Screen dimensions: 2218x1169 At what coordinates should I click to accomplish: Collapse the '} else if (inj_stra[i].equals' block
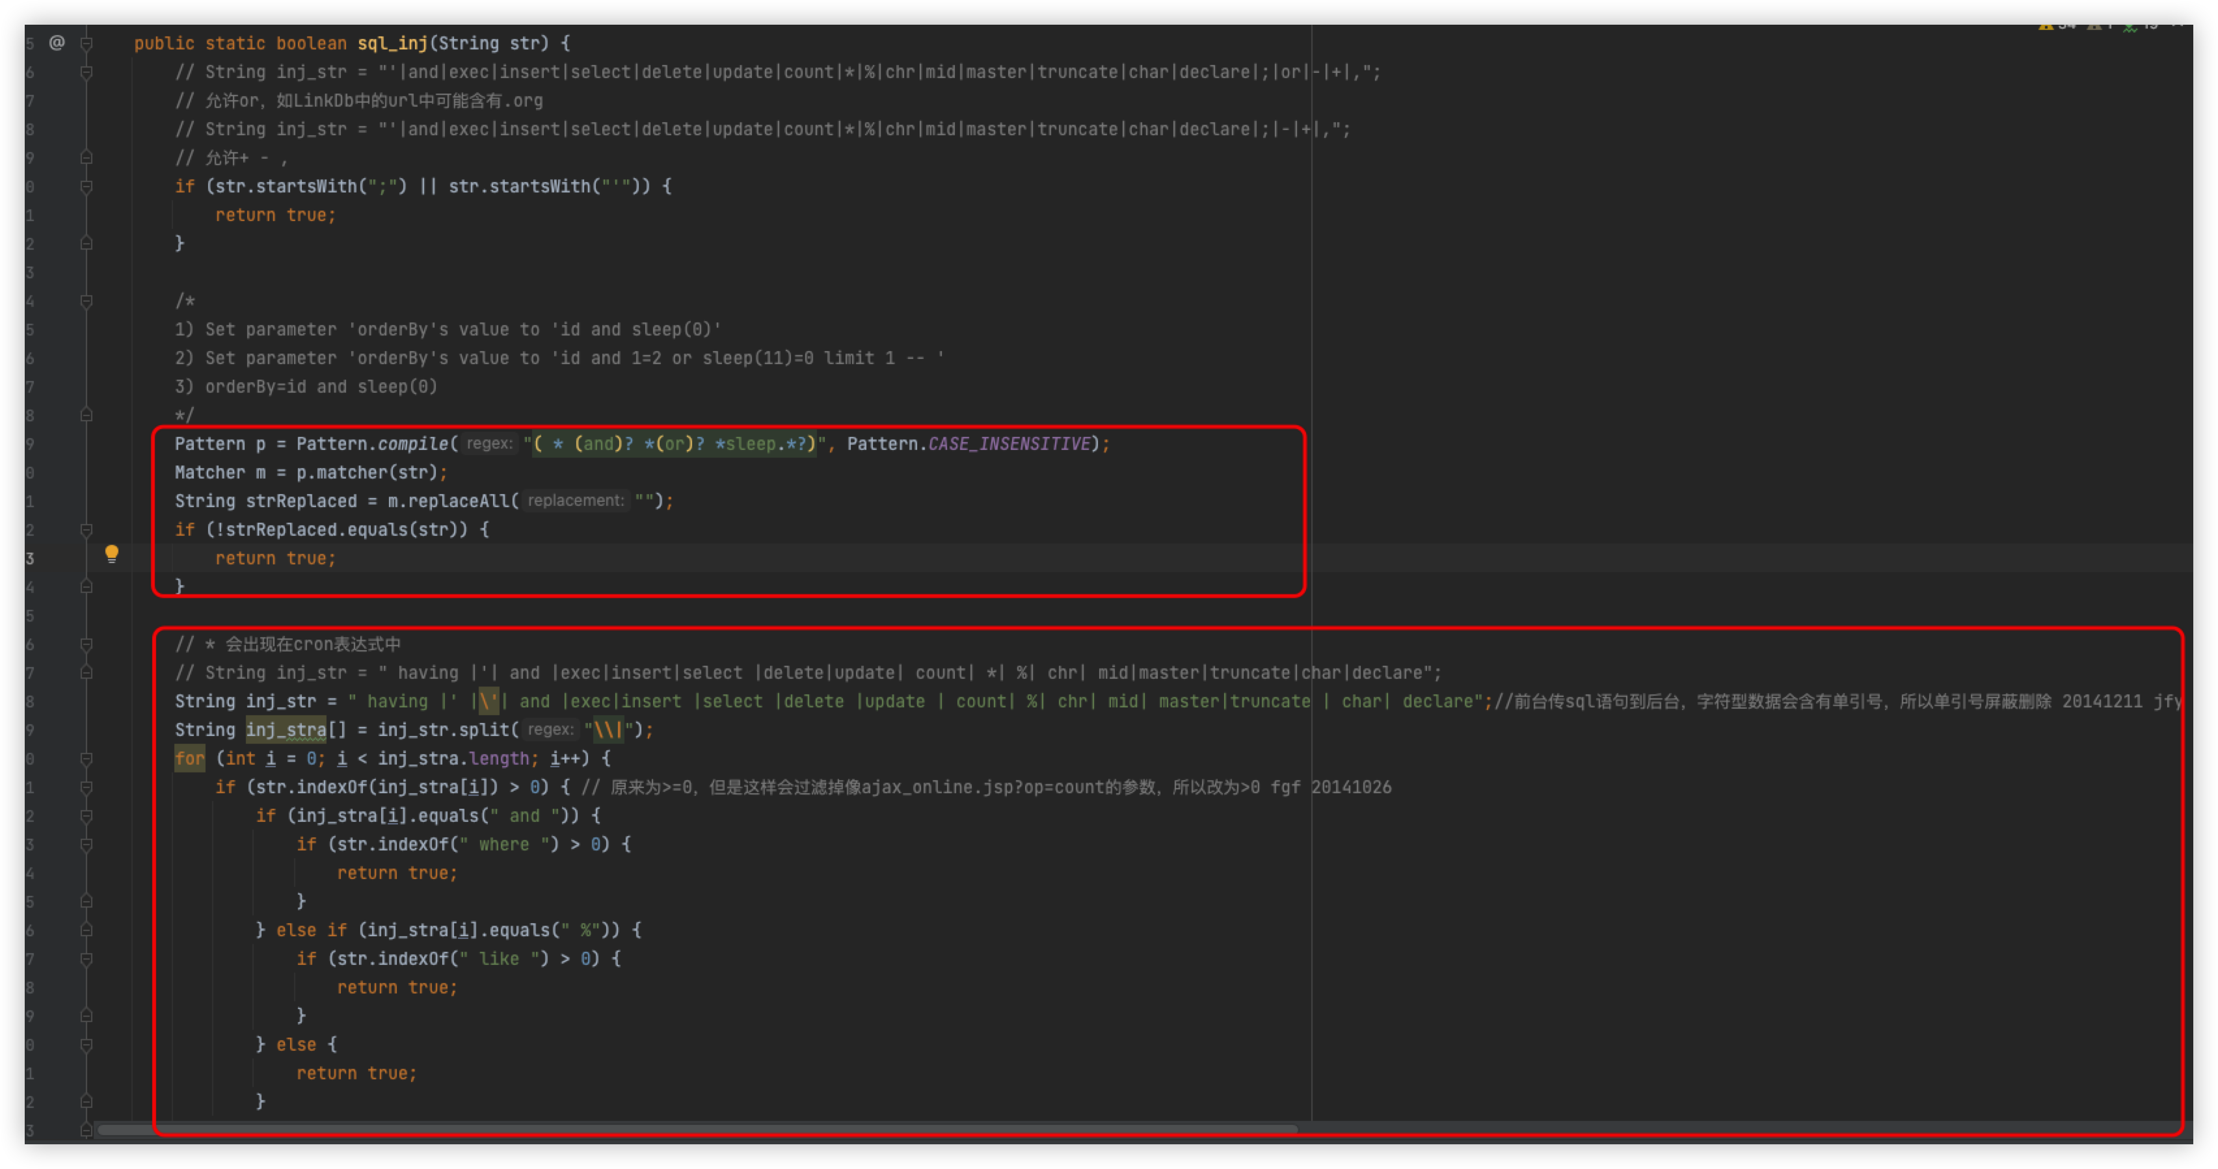86,930
